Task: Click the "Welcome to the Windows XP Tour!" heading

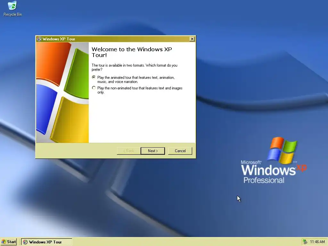Action: point(132,52)
